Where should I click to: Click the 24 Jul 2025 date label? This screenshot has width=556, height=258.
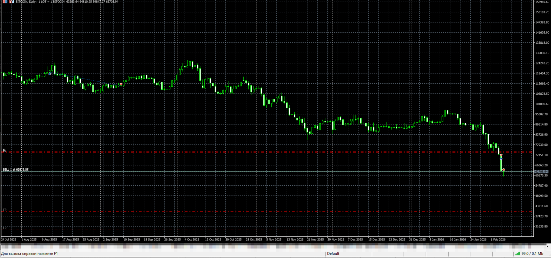(x=9, y=239)
